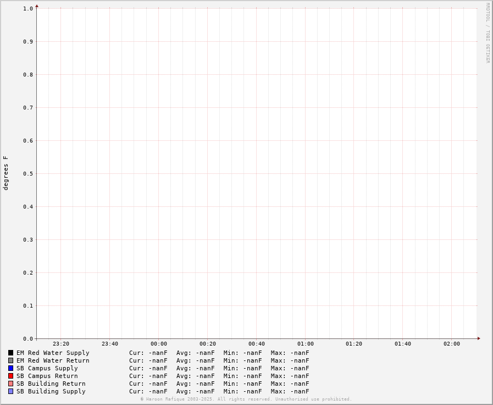Click the 02:00 time axis label
Screen dimensions: 493x405
452,344
